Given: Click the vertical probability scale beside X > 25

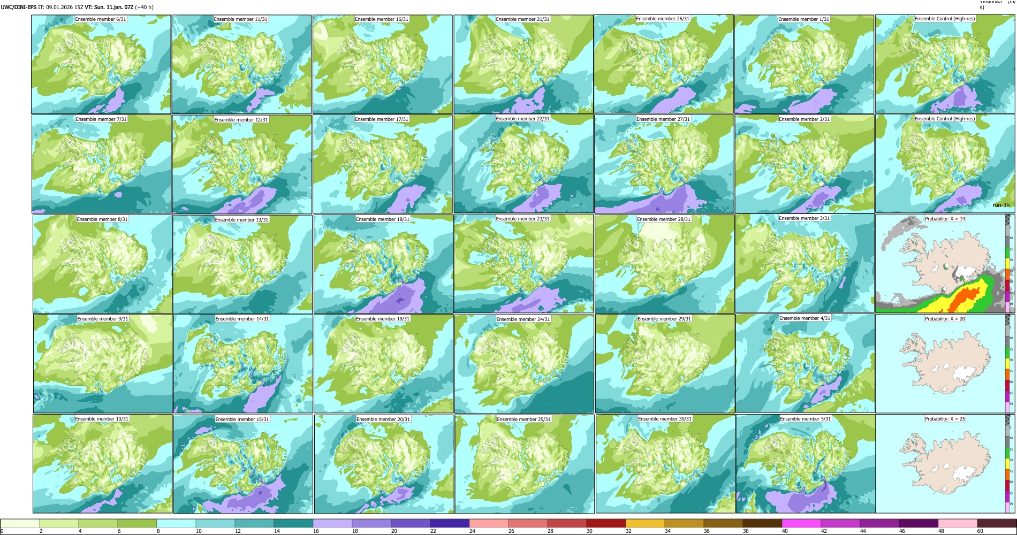Looking at the screenshot, I should (1008, 463).
